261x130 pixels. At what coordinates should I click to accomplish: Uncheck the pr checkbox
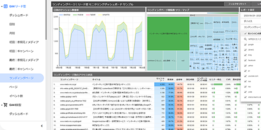[245, 71]
